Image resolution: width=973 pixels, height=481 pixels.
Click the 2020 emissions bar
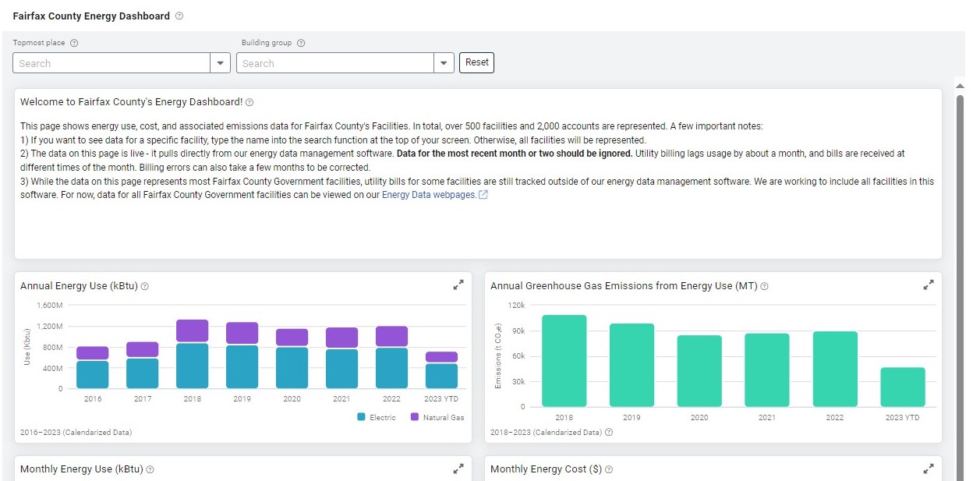(x=699, y=371)
